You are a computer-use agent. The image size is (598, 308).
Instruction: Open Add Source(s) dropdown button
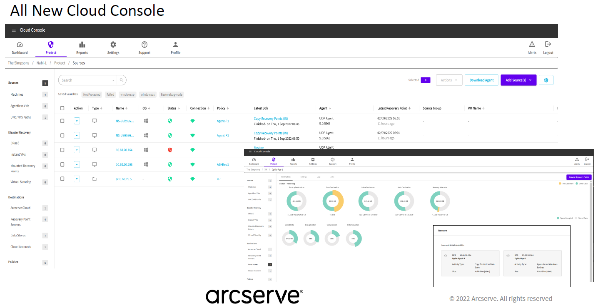518,80
